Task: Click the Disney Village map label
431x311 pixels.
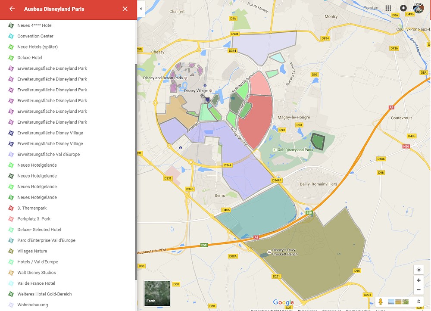Action: 196,90
